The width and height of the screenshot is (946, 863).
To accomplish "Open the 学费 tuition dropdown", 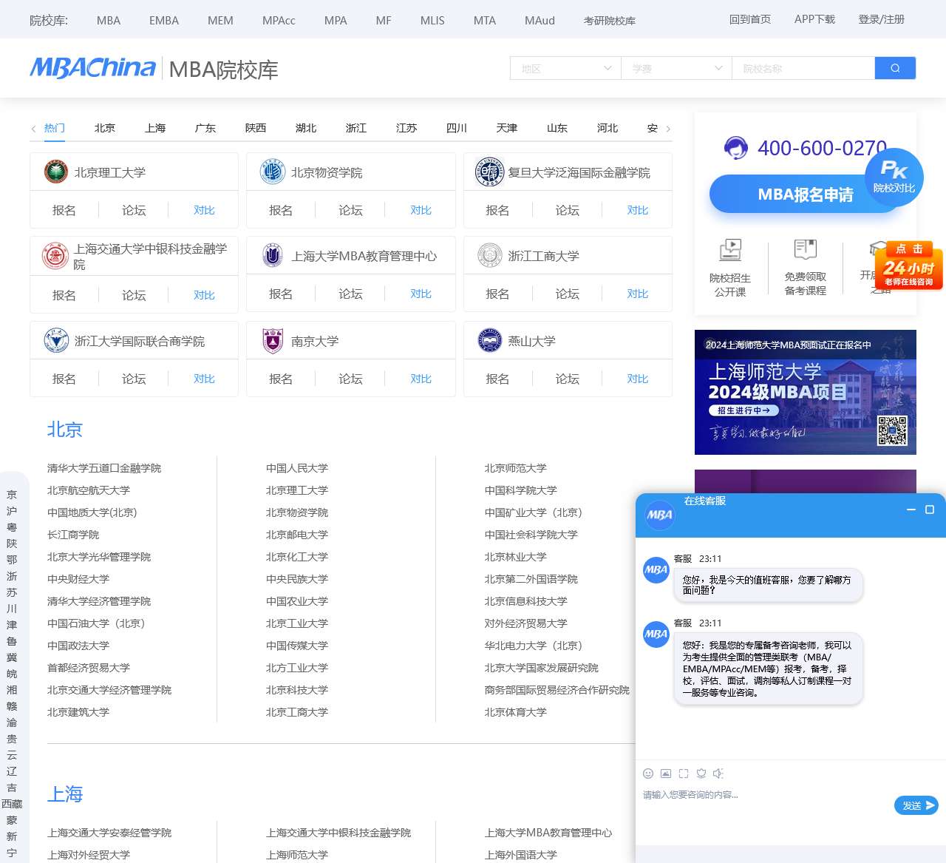I will coord(676,68).
